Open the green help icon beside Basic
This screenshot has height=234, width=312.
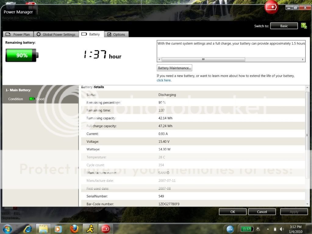(303, 26)
